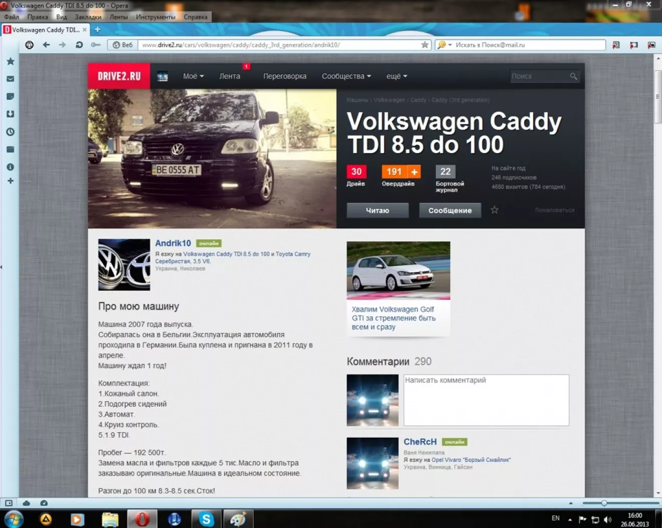
Task: Open the Вид menu
Action: click(62, 17)
